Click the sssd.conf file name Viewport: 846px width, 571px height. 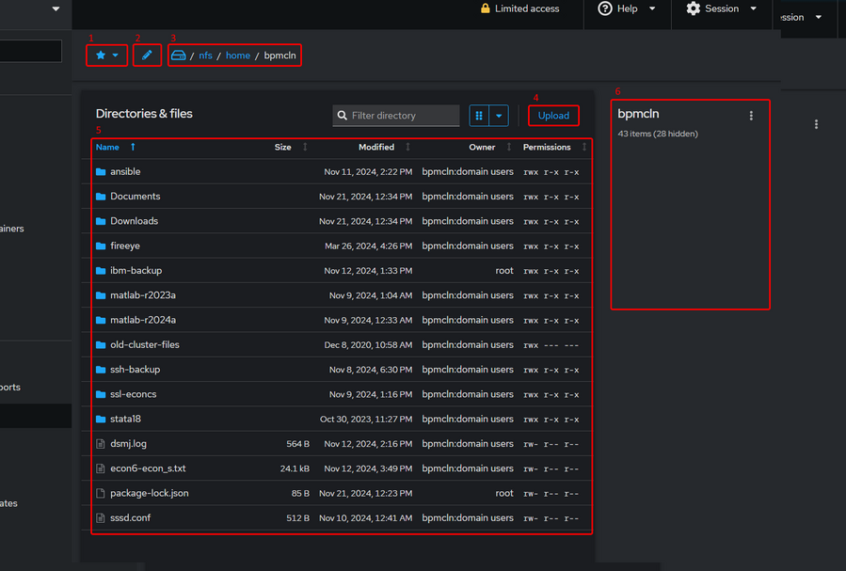click(x=130, y=518)
